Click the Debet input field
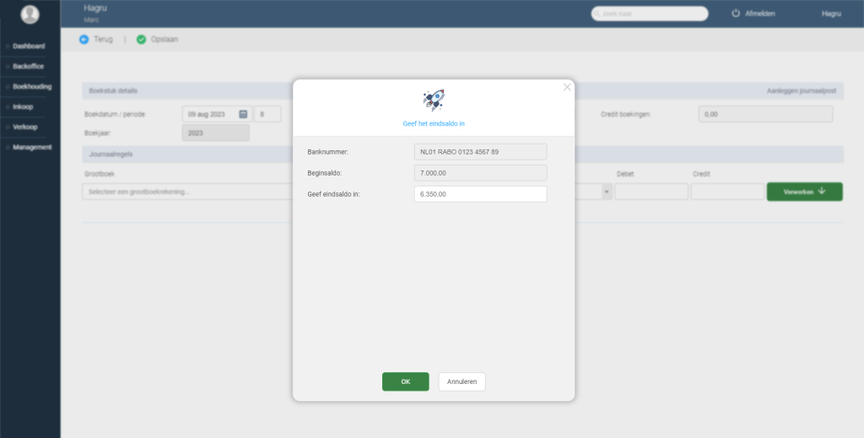The image size is (864, 438). [651, 192]
